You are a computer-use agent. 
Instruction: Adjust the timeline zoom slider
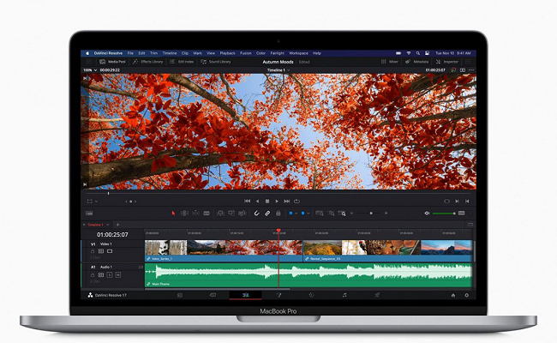click(369, 214)
